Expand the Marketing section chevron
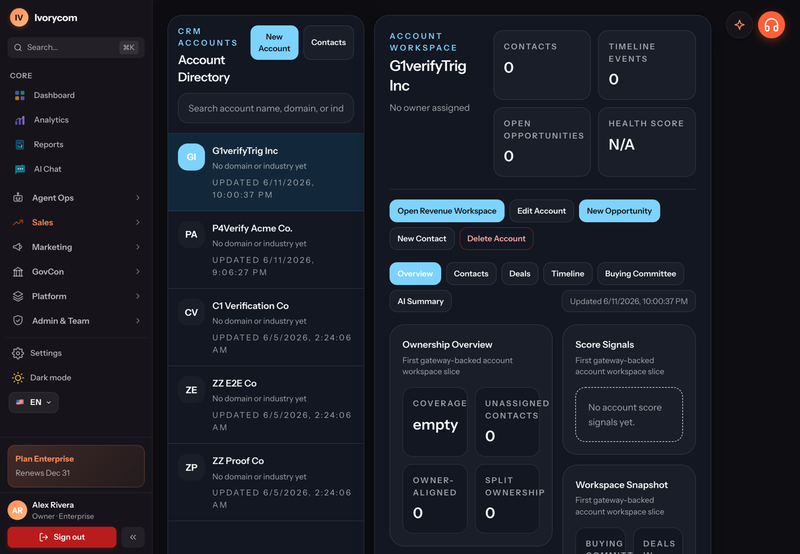Screen dimensions: 800x554 138,247
